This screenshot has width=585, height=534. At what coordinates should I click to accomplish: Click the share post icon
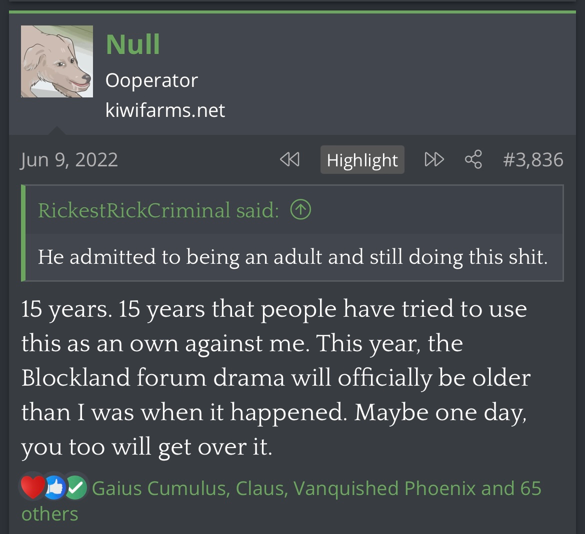pyautogui.click(x=473, y=160)
